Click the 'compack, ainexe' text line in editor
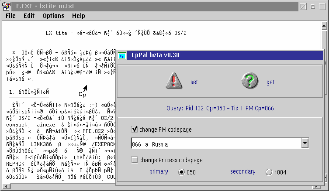 coord(61,125)
